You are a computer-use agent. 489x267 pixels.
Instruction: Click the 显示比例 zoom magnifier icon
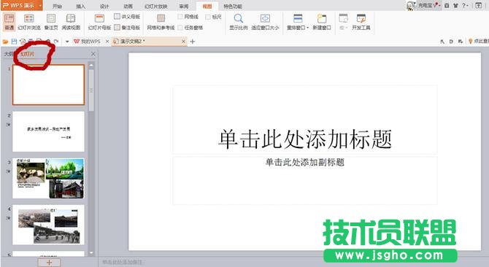point(238,18)
